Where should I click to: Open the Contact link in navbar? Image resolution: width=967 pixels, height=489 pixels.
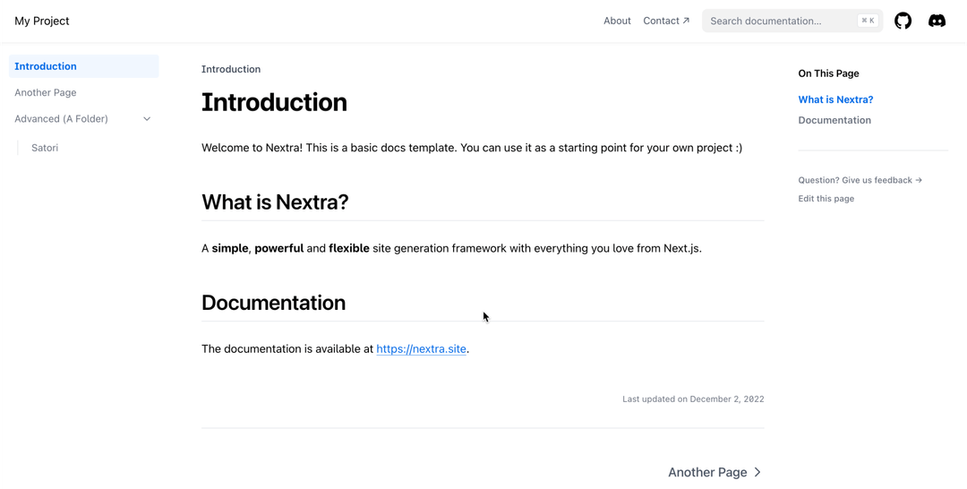[x=661, y=21]
